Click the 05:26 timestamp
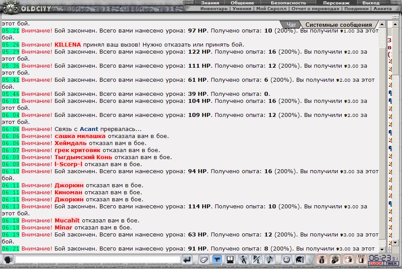 [x=11, y=44]
